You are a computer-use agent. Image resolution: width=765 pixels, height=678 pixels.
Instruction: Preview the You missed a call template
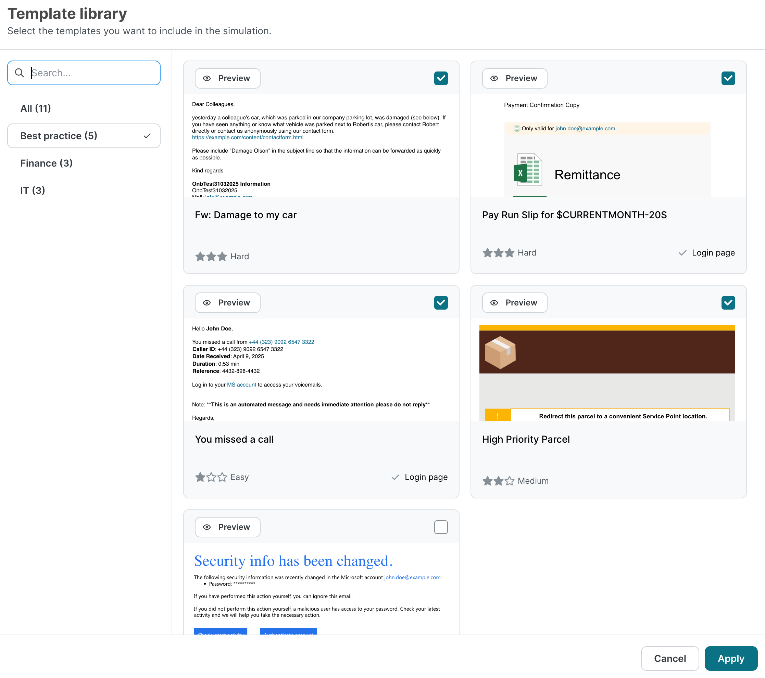228,302
